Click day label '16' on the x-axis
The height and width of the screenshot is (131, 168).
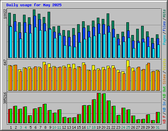(84, 127)
